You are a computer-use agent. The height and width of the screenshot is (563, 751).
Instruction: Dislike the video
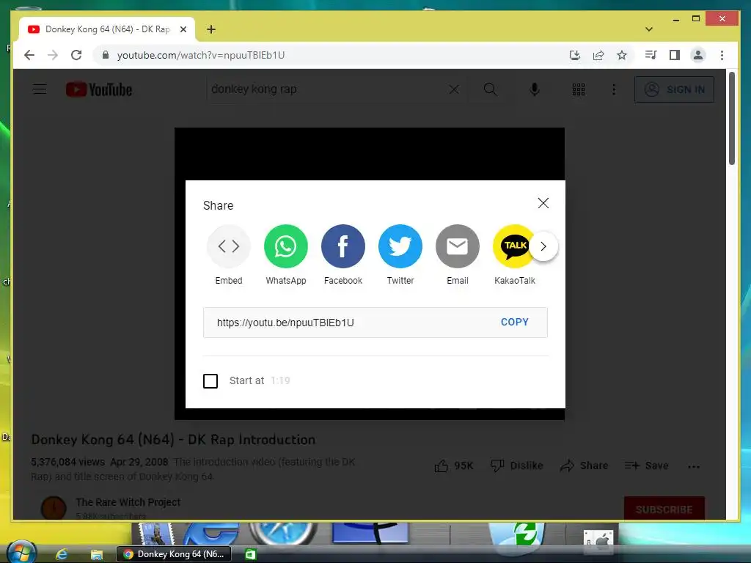(x=516, y=466)
